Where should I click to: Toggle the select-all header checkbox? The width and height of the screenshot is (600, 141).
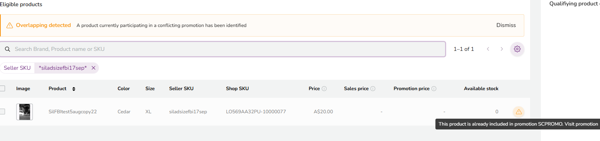click(2, 88)
